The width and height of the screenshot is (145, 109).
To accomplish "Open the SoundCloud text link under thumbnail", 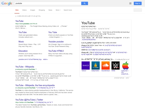I will (x=106, y=71).
